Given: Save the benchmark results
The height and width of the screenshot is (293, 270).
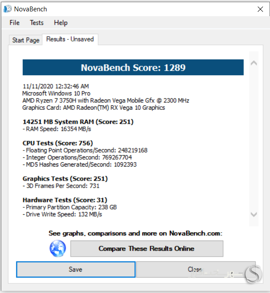Looking at the screenshot, I should tap(76, 269).
